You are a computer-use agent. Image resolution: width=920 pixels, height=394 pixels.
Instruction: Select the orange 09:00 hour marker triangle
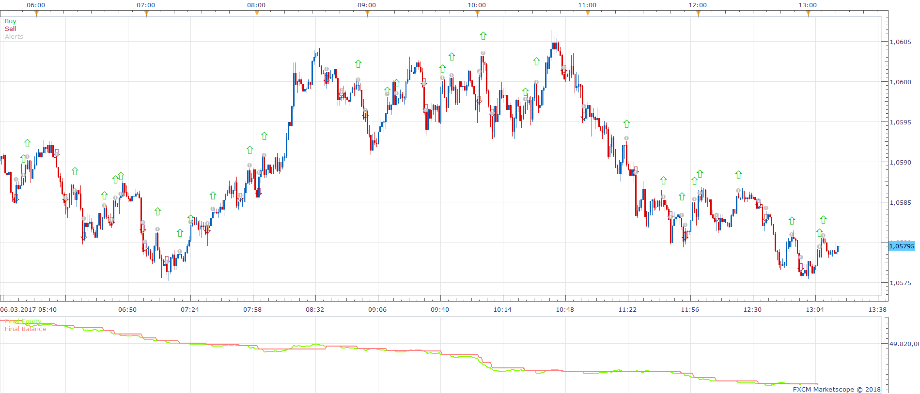pyautogui.click(x=367, y=13)
